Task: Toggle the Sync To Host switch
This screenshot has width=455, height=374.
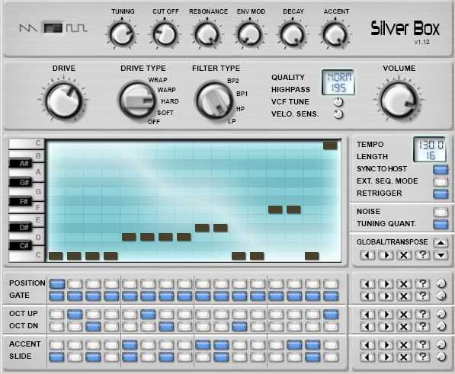Action: [x=441, y=169]
